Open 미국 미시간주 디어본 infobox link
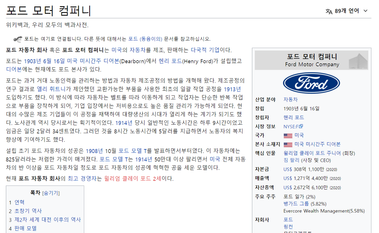379x233 pixels. pos(317,144)
